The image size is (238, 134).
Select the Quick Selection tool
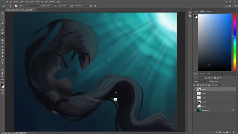3,23
